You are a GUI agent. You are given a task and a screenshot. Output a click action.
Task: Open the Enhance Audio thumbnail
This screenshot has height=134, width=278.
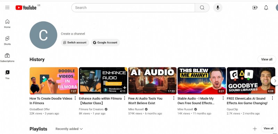pos(103,81)
